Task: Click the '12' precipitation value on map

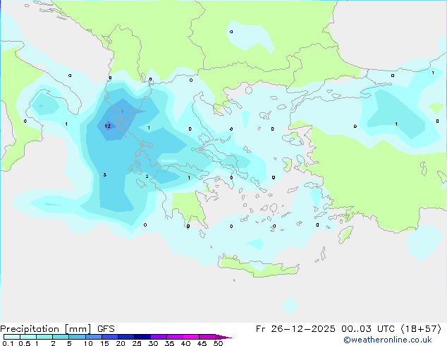Action: coord(107,126)
